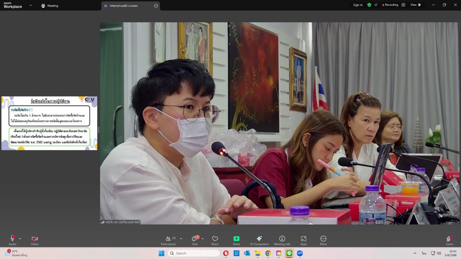This screenshot has width=461, height=259.
Task: Click the Leave meeting button
Action: (x=449, y=240)
